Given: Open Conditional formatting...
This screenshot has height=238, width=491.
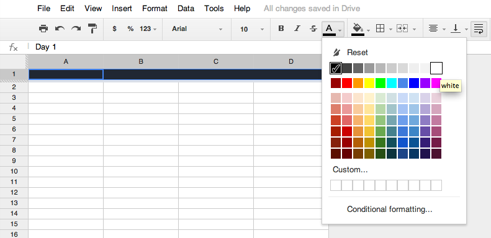Looking at the screenshot, I should [390, 209].
